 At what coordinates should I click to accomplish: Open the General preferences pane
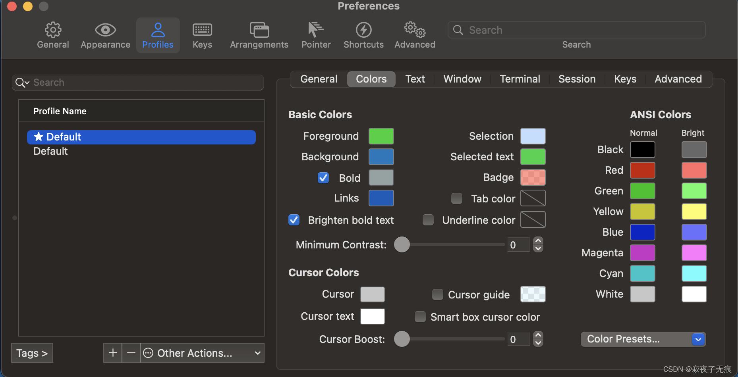(52, 35)
